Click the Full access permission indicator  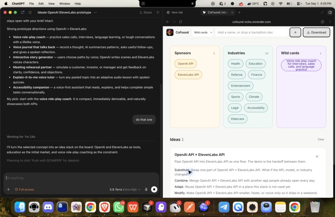pos(25,190)
